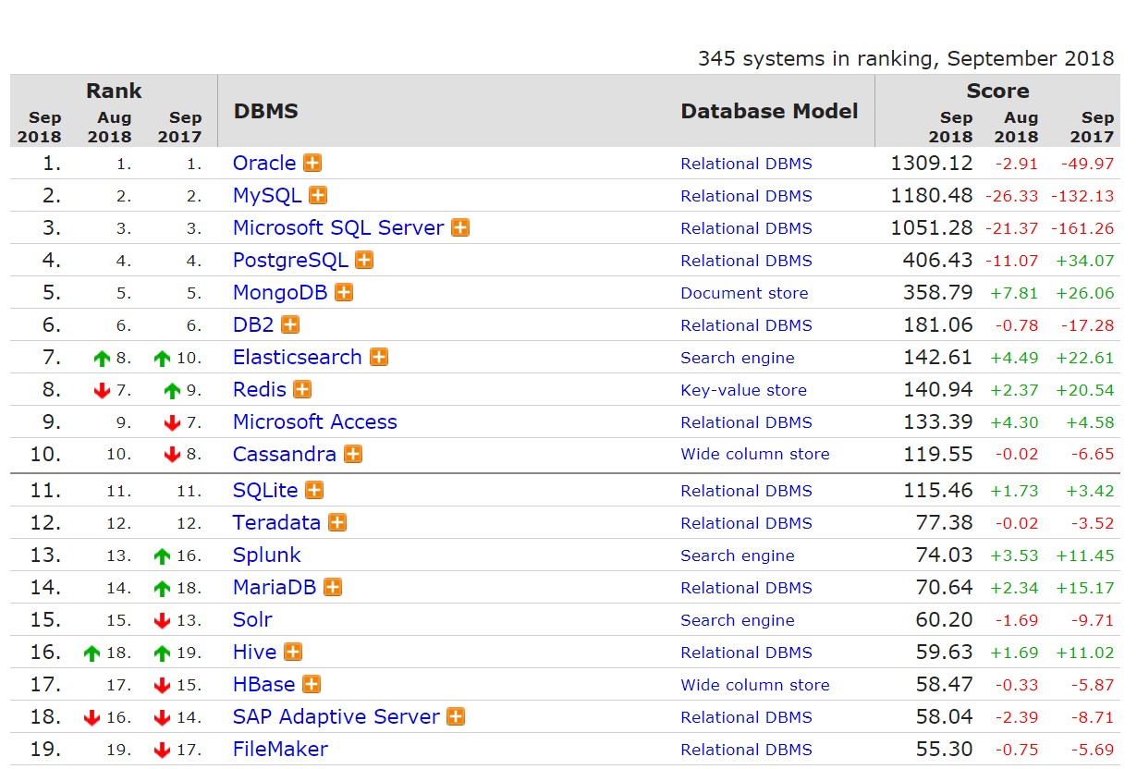This screenshot has height=769, width=1137.
Task: Open the Hive link
Action: tap(255, 652)
